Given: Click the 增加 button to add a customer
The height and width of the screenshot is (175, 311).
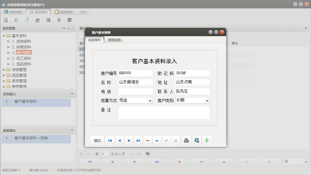Looking at the screenshot, I should (x=97, y=140).
